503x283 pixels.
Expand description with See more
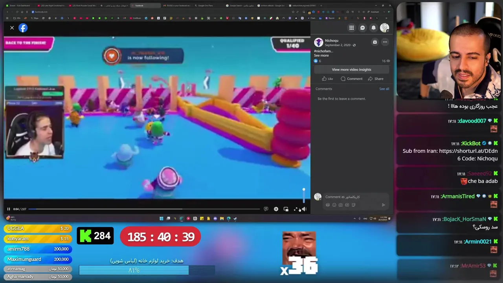pos(321,55)
